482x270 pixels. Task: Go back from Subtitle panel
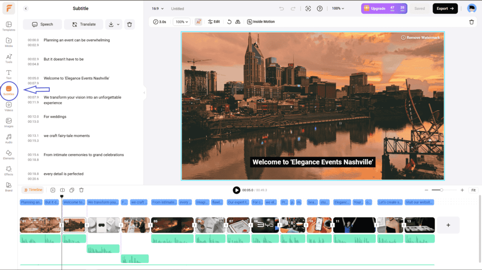(x=26, y=8)
